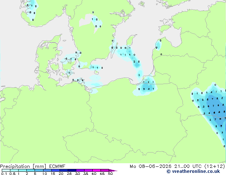Click the '30' legend scale label

pos(77,174)
